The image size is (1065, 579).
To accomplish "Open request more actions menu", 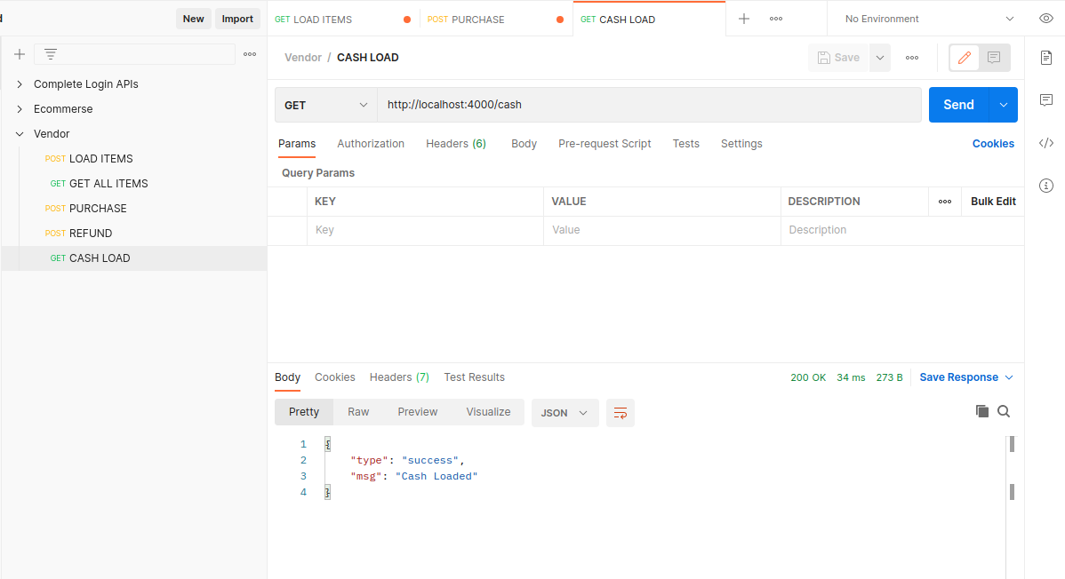I will (x=912, y=58).
